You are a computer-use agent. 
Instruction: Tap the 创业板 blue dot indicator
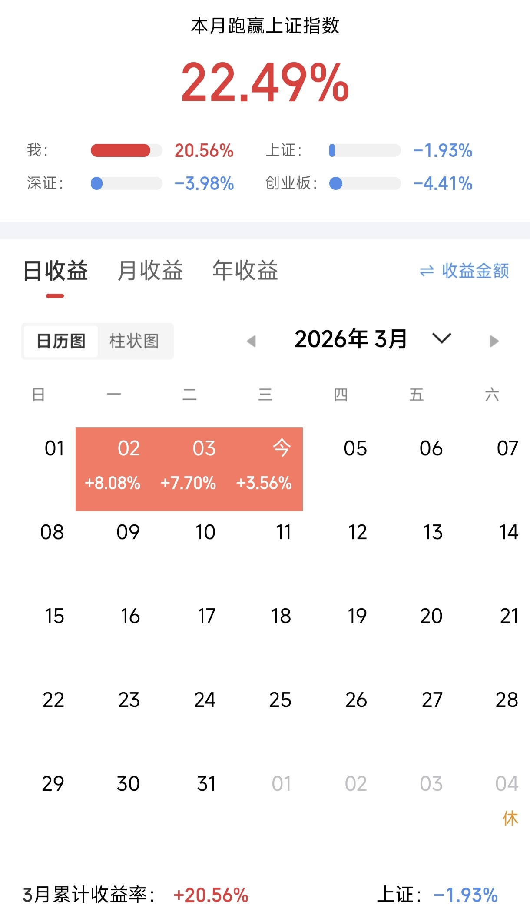pos(336,183)
